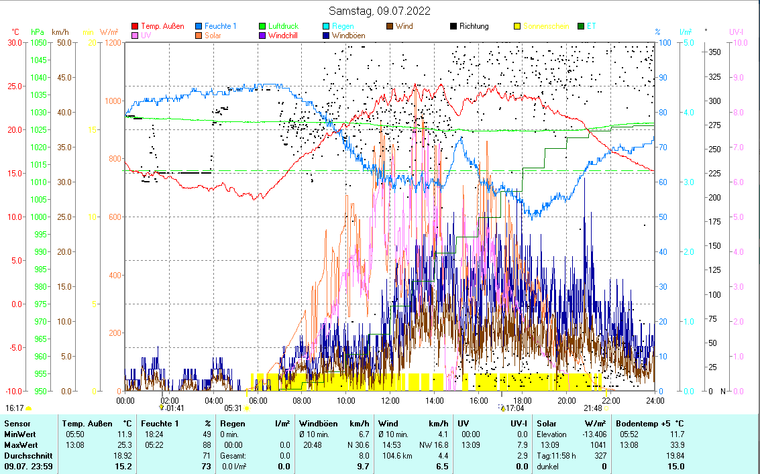Select the yellow Sonnenschein legend swatch
The width and height of the screenshot is (760, 474).
517,27
